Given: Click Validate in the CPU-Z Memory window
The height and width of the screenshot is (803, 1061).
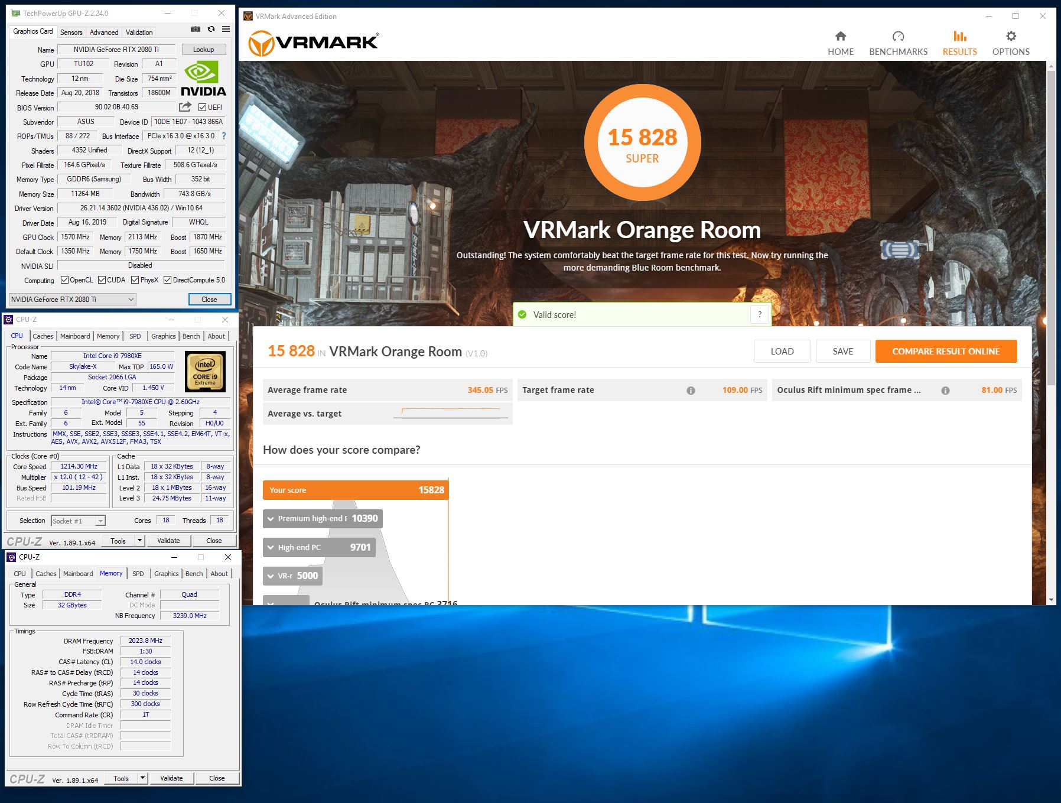Looking at the screenshot, I should tap(171, 778).
